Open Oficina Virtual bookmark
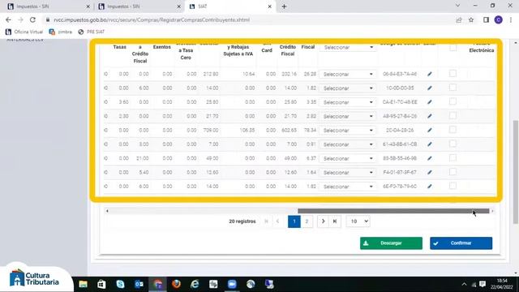Viewport: 519px width, 292px height. [24, 32]
